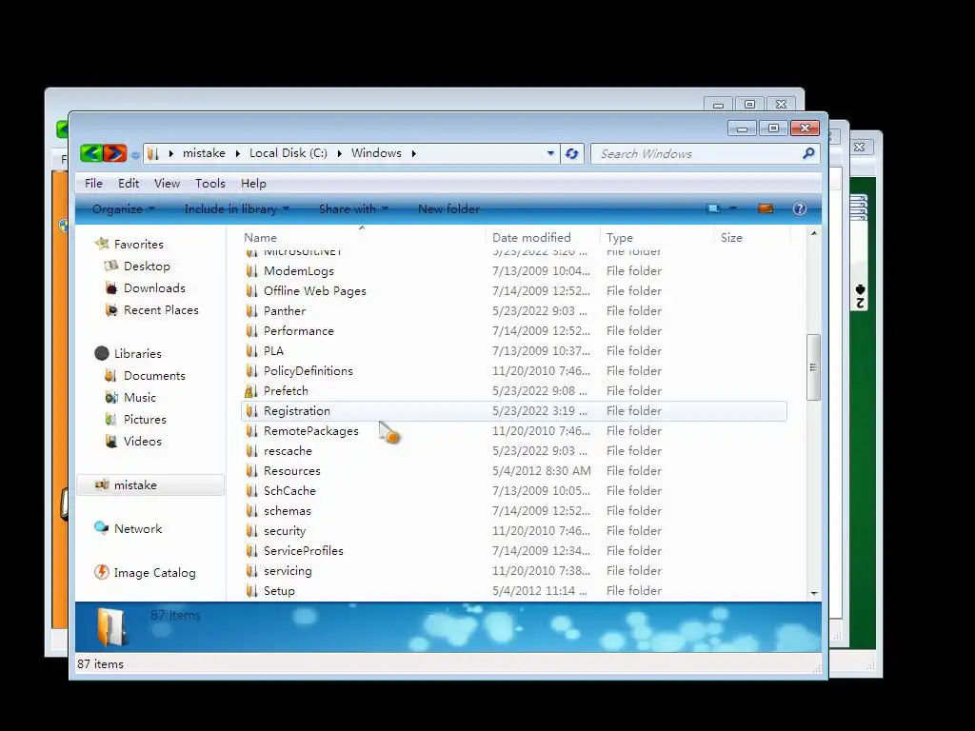Open the Help menu
The width and height of the screenshot is (975, 731).
pyautogui.click(x=253, y=184)
